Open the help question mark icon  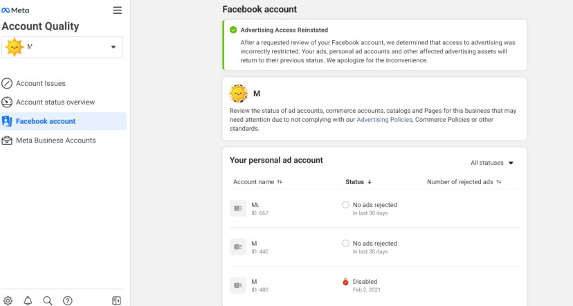point(68,300)
